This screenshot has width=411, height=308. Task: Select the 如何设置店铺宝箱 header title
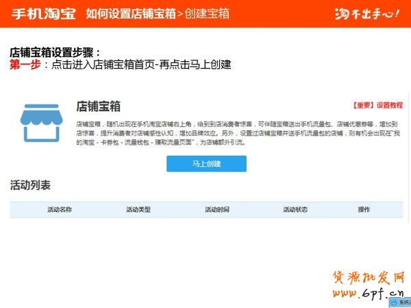coord(130,13)
